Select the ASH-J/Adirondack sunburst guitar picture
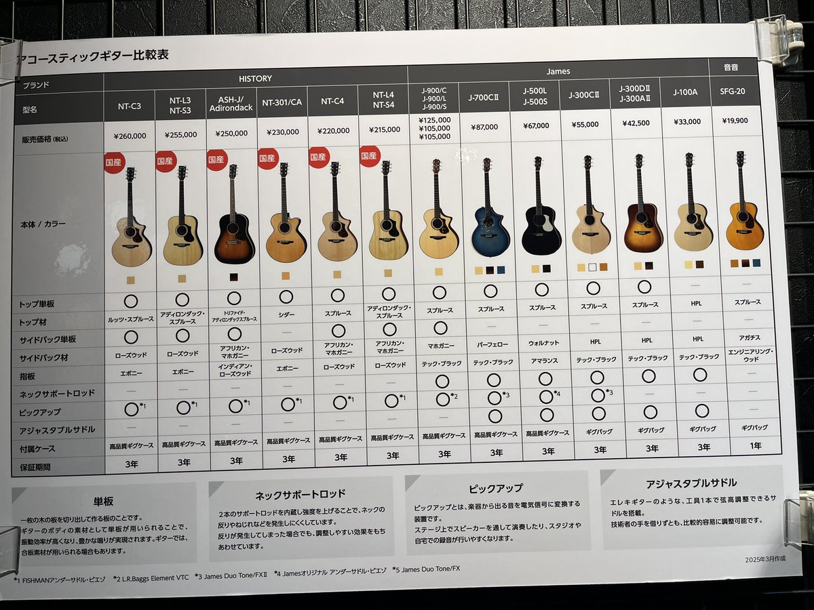814x610 pixels. [x=233, y=215]
